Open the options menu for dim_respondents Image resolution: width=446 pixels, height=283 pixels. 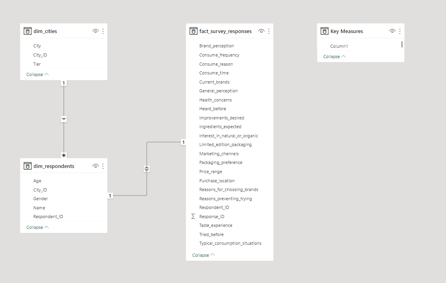pyautogui.click(x=103, y=166)
